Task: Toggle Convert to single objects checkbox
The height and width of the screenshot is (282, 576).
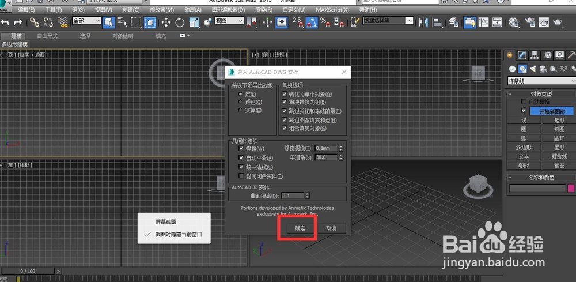Action: point(284,94)
